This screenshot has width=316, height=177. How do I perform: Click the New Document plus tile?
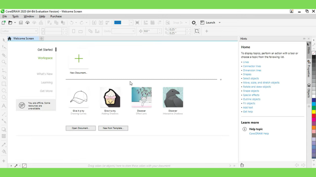[x=79, y=59]
